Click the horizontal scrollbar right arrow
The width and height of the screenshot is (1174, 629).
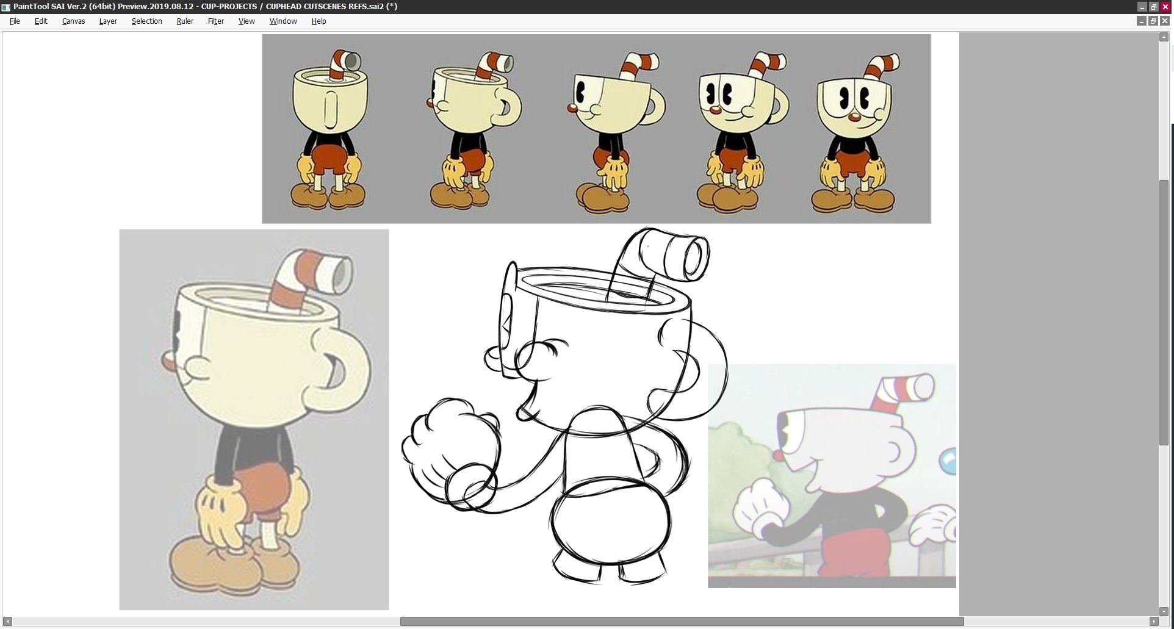[1154, 622]
